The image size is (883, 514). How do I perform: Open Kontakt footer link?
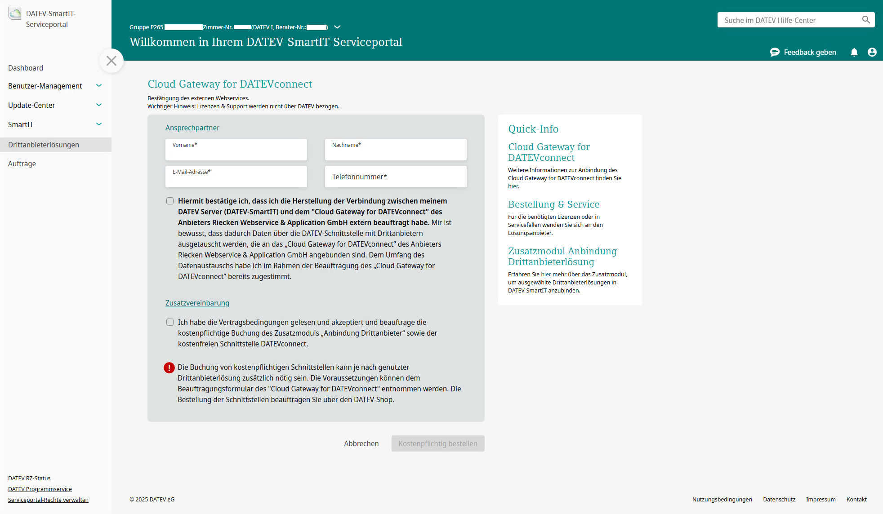[856, 499]
